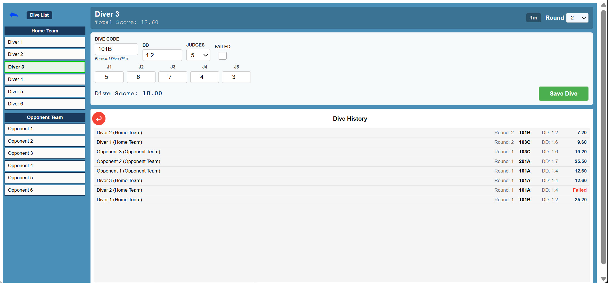608x283 pixels.
Task: Click the 25.50 score value
Action: tap(581, 162)
